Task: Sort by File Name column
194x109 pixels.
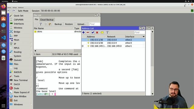Action: (x=54, y=28)
